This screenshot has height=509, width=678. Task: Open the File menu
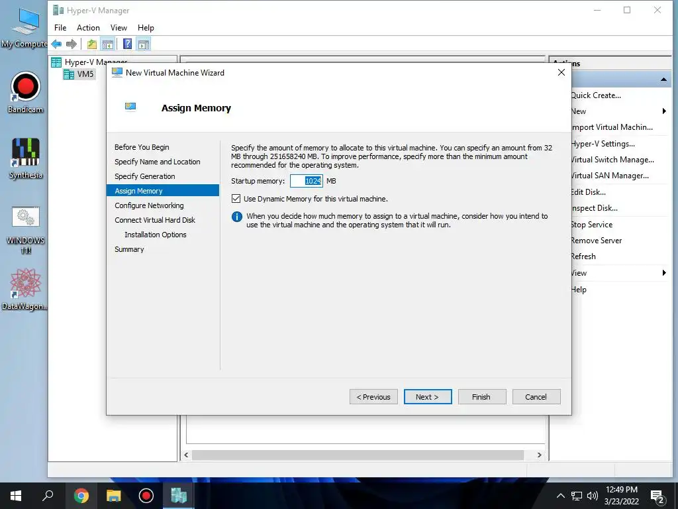[60, 28]
